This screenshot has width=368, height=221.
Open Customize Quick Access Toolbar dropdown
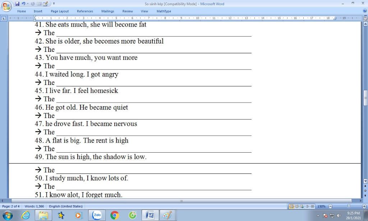(x=54, y=4)
